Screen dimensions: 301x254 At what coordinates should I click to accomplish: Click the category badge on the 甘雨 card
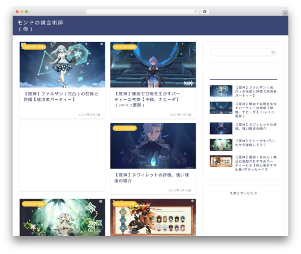click(x=125, y=47)
